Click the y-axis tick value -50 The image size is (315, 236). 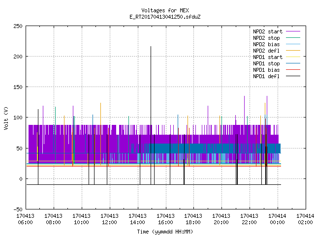point(18,209)
